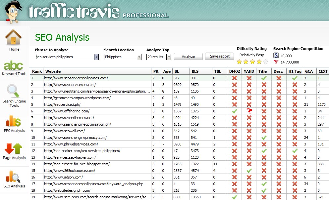
Task: Open Keyword Tools in sidebar
Action: click(x=14, y=65)
